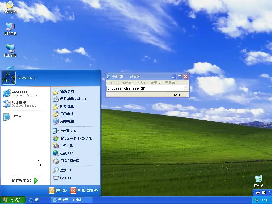This screenshot has height=204, width=272.
Task: Open 格式 menu in Notepad
Action: 142,83
